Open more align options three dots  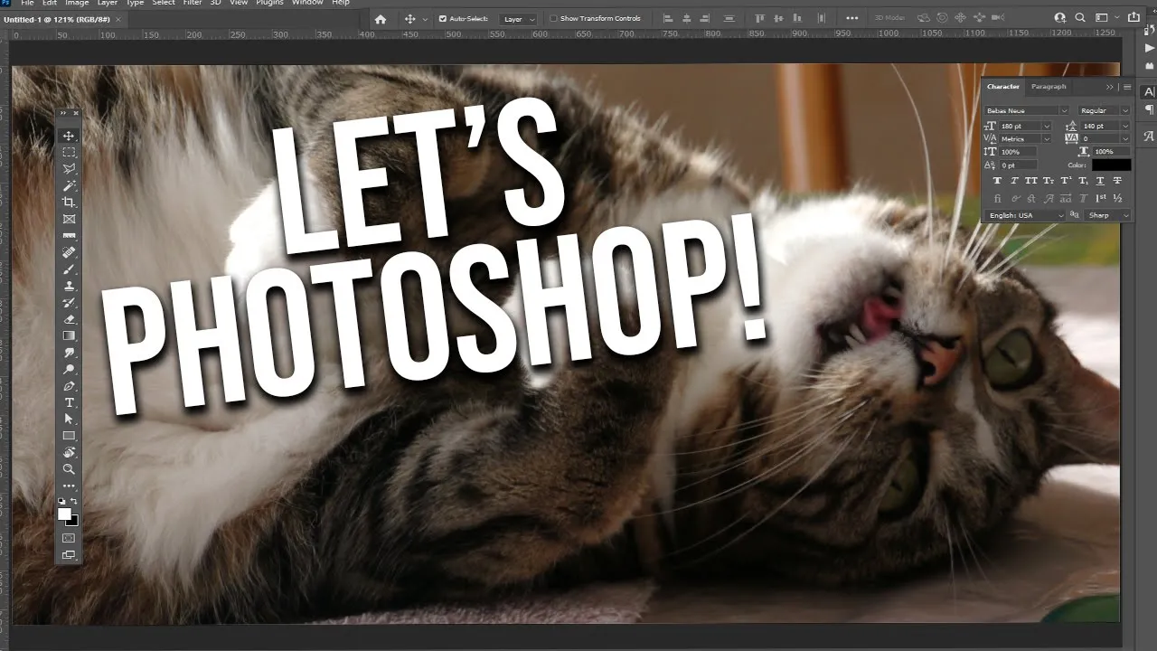click(x=851, y=18)
